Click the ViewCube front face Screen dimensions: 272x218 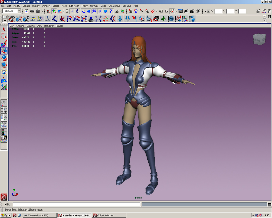[x=258, y=40]
